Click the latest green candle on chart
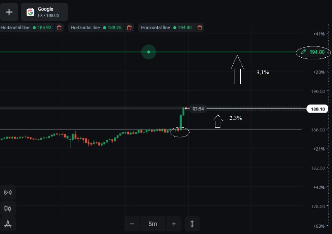The height and width of the screenshot is (234, 332). (183, 112)
